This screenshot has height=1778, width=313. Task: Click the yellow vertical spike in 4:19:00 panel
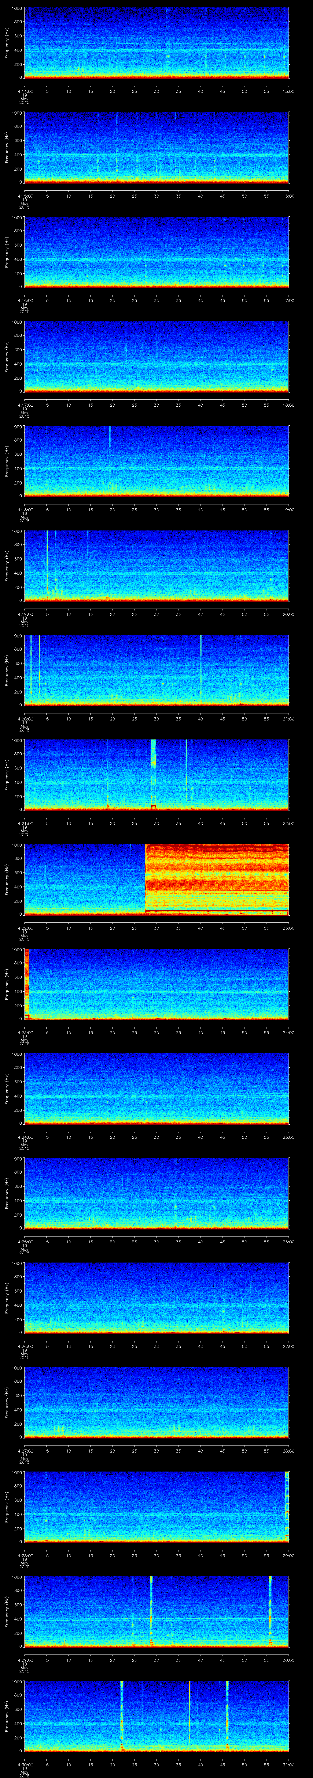pos(47,559)
